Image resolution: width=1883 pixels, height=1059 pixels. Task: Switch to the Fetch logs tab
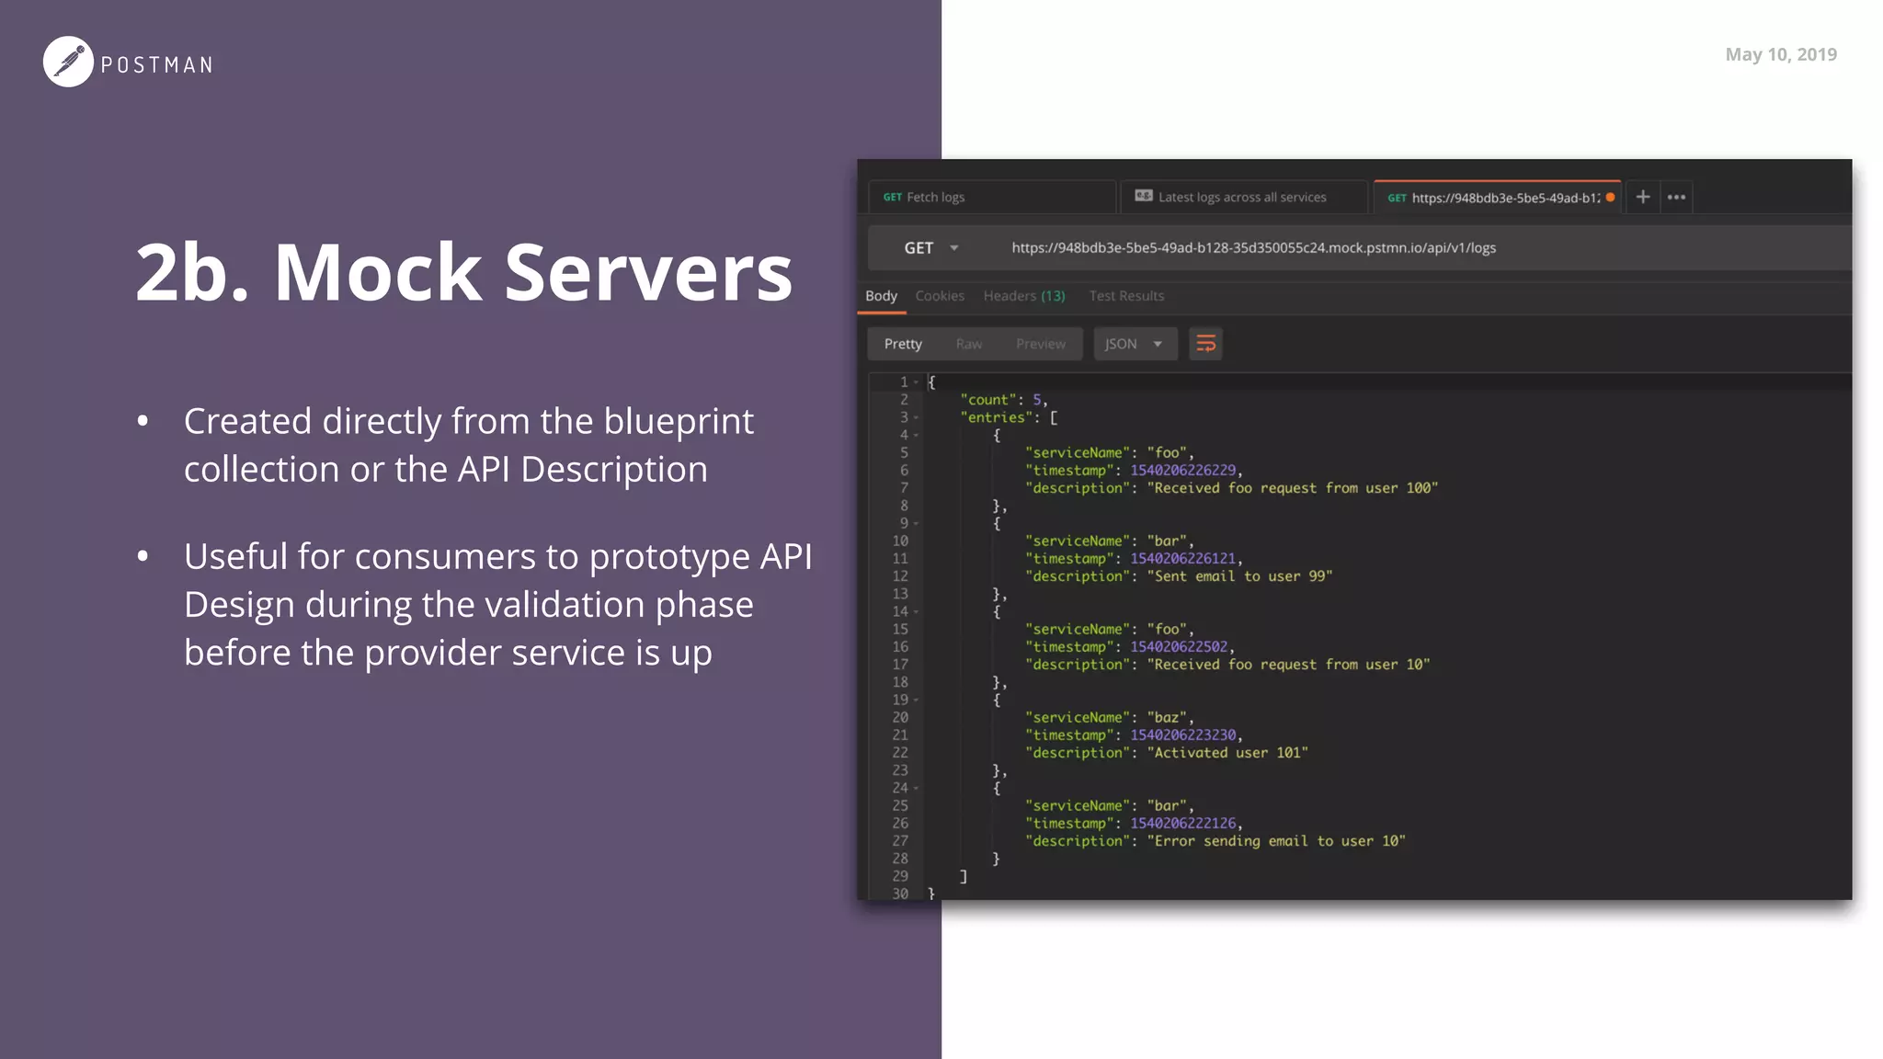pos(992,197)
